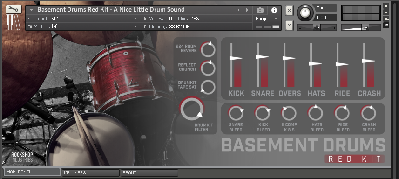Click the CRASH volume fader
Screen dimensions: 399x179
[x=368, y=61]
